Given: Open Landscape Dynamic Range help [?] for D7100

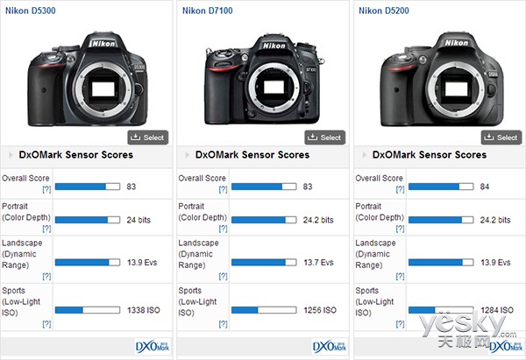Looking at the screenshot, I should (x=223, y=276).
